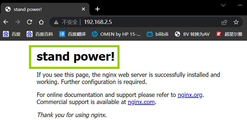Click the 'If you see this page' paragraph
247x120 pixels.
tap(128, 78)
